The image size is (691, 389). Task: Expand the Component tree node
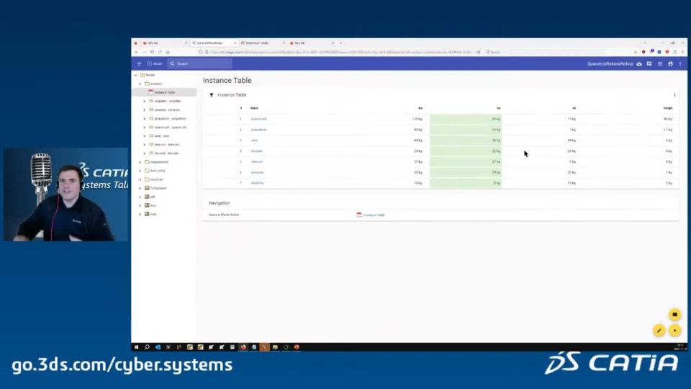click(140, 188)
